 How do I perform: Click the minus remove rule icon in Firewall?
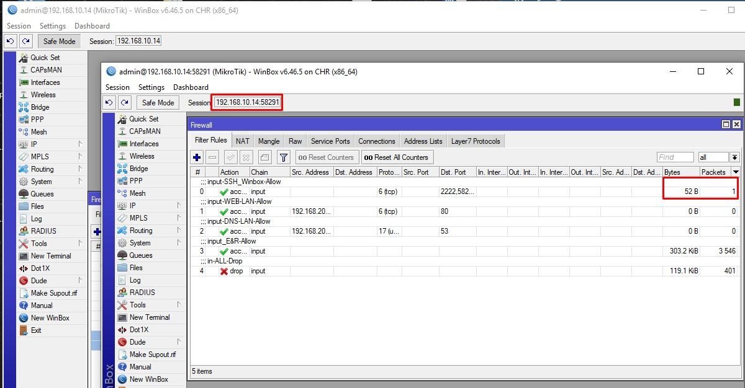click(212, 157)
